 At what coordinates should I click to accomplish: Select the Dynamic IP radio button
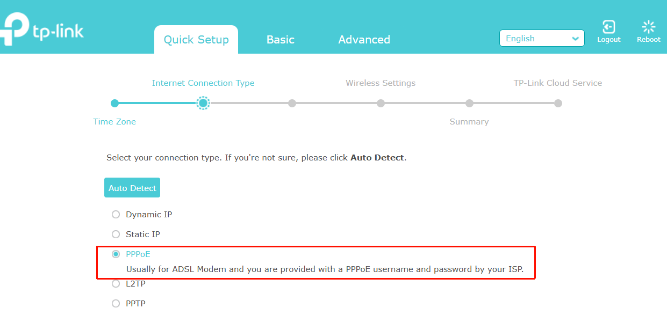click(x=116, y=215)
